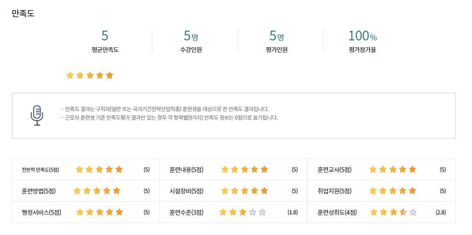Click the 평가인원 5명 count
Screen dimensions: 472x235
click(276, 36)
